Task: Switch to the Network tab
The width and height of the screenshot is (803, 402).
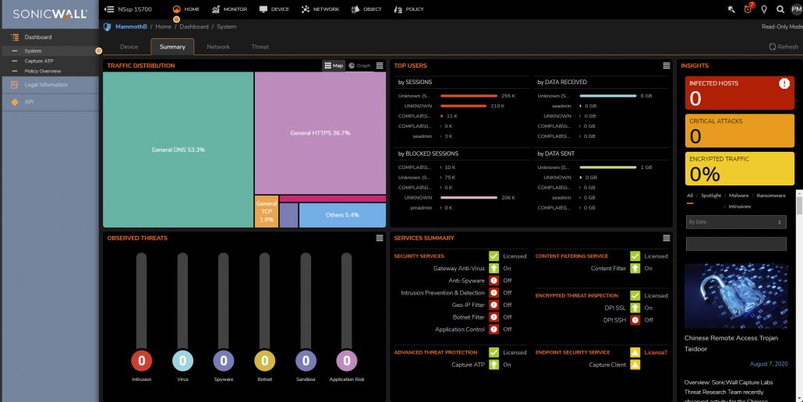Action: click(x=218, y=47)
